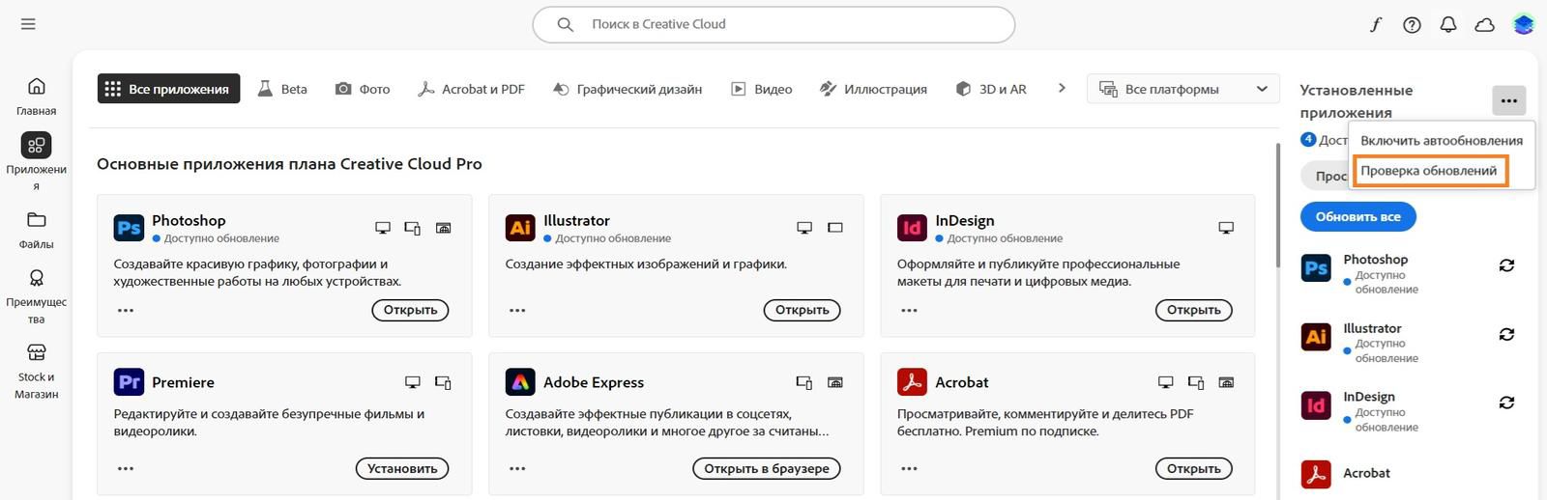Toggle the installed apps three-dot menu
This screenshot has width=1547, height=500.
tap(1508, 100)
